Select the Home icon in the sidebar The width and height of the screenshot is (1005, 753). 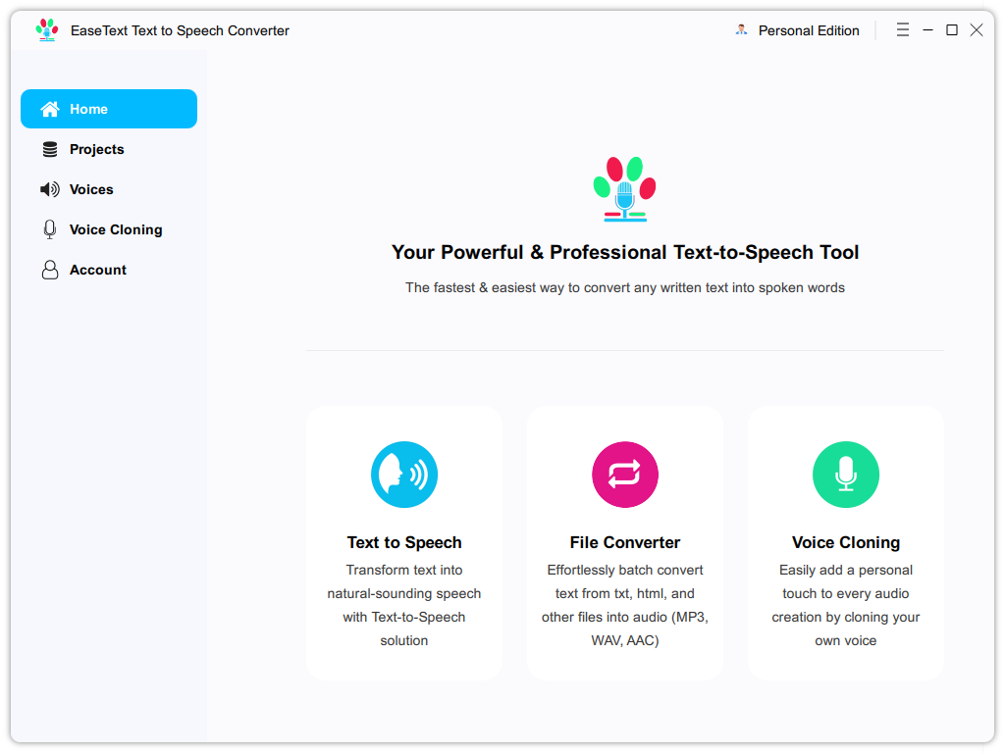tap(48, 109)
